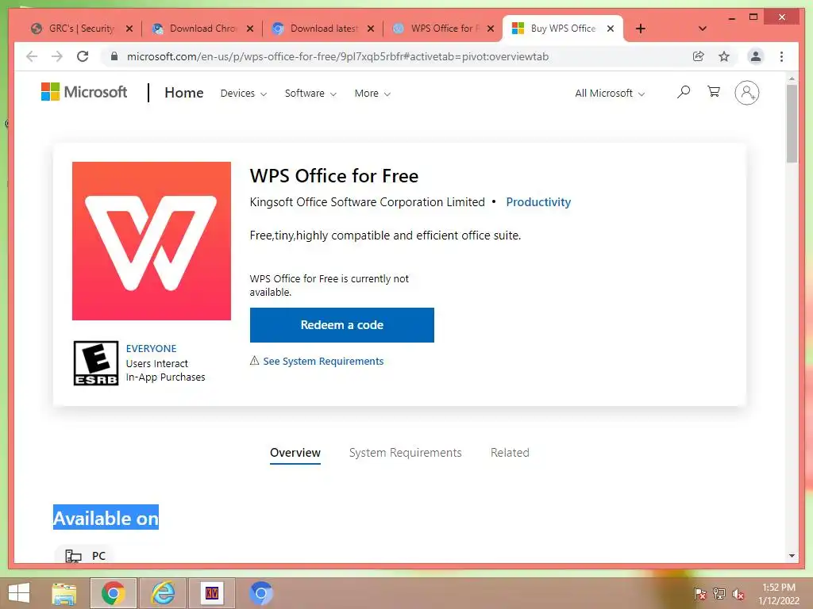Click the Users Interact text

point(156,363)
